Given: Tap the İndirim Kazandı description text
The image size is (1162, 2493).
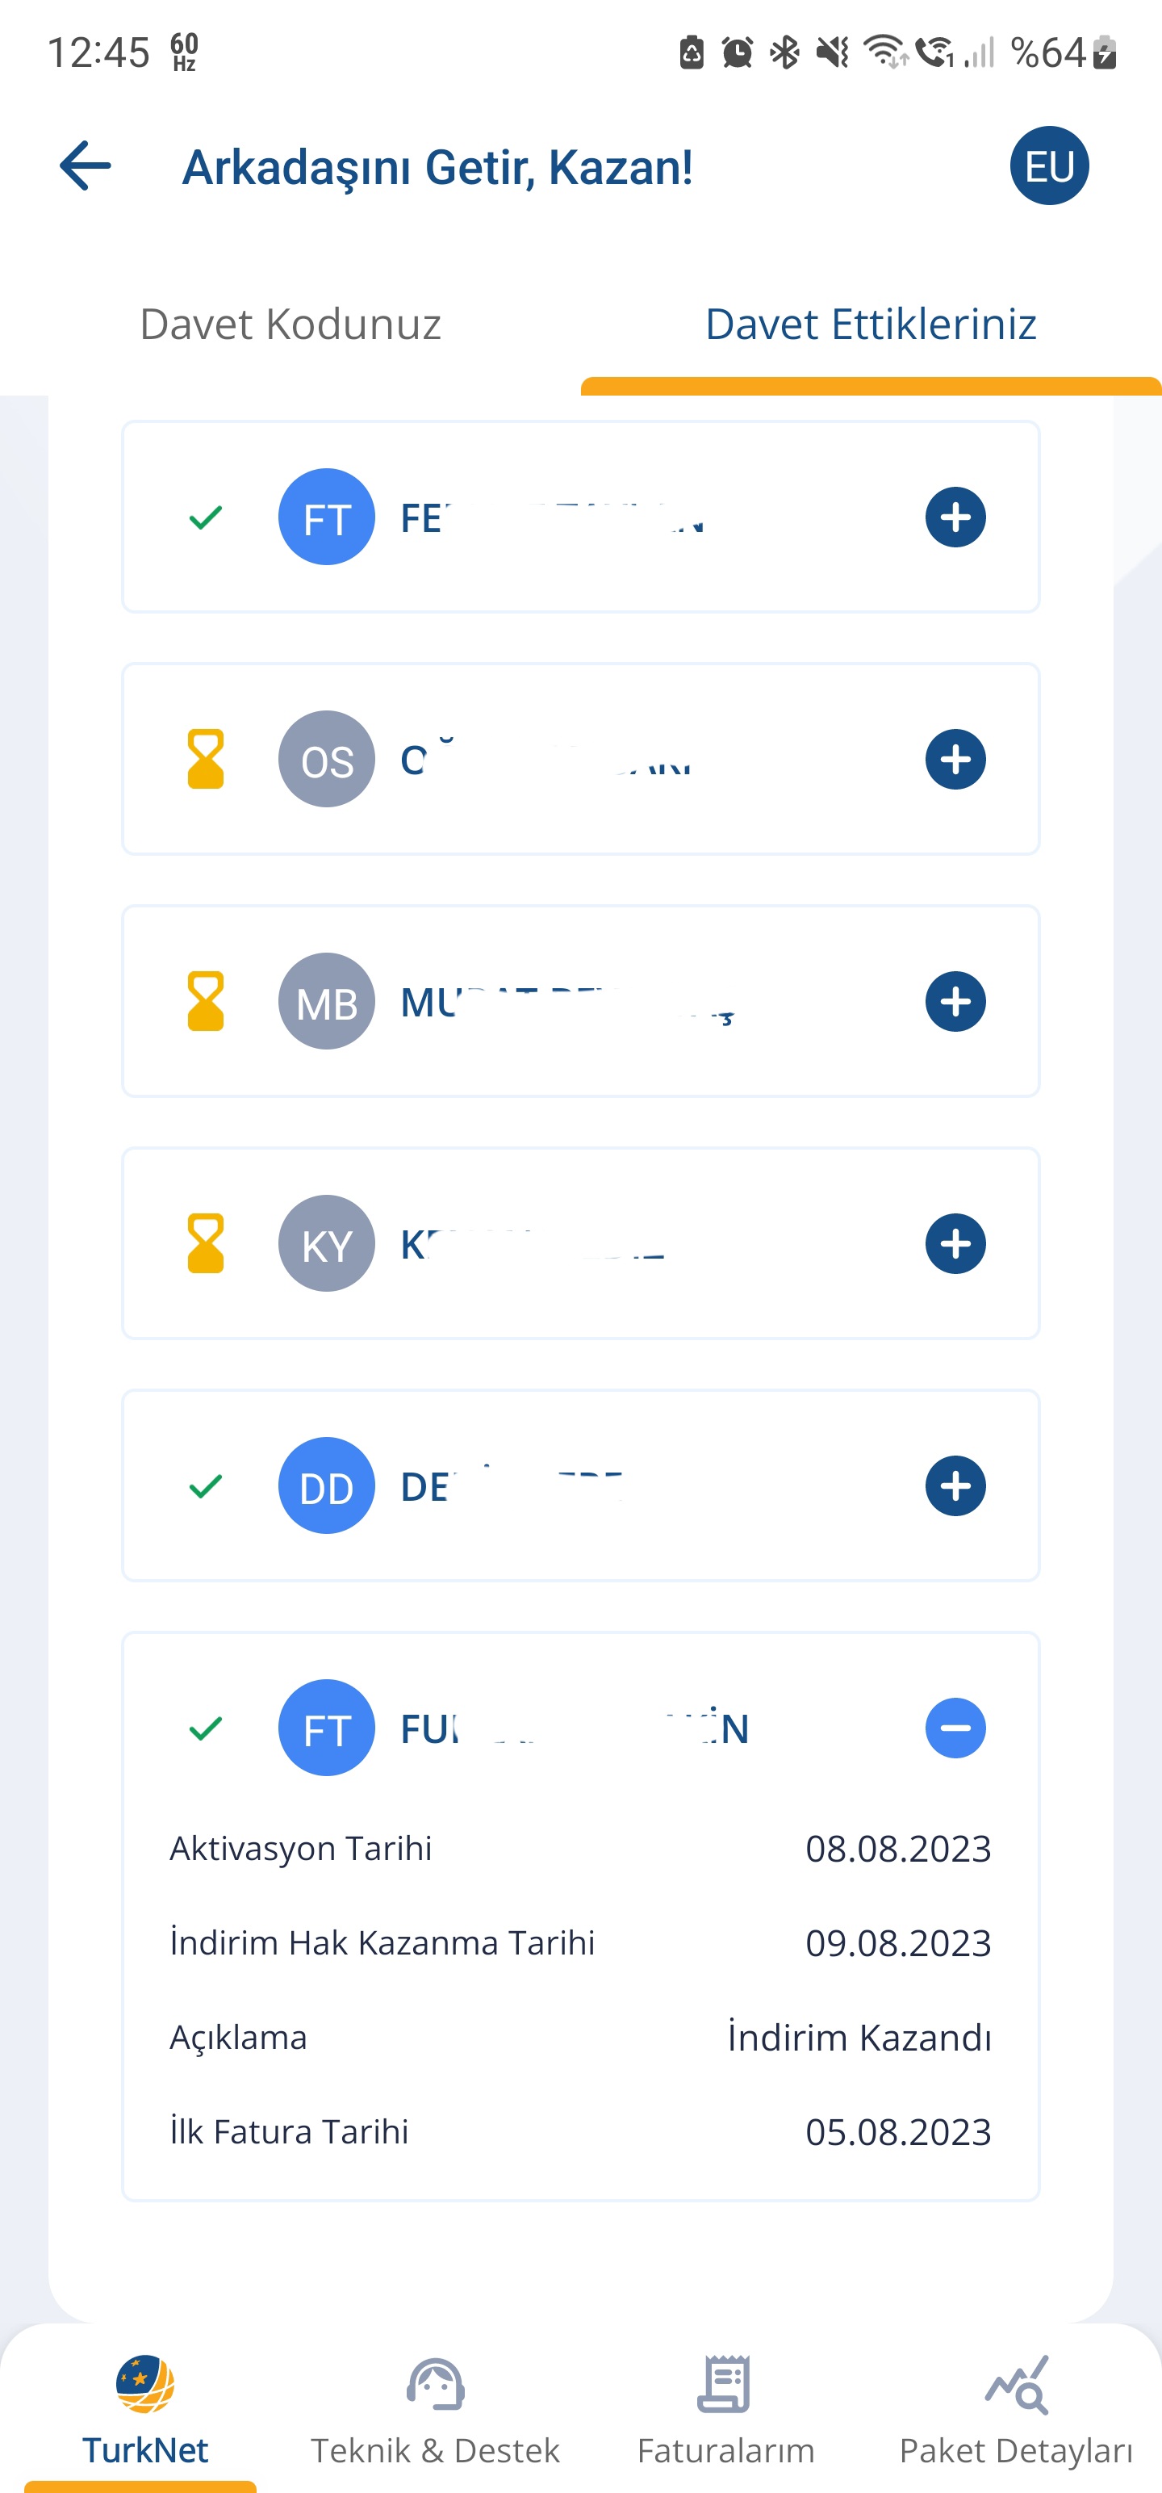Looking at the screenshot, I should [859, 2037].
